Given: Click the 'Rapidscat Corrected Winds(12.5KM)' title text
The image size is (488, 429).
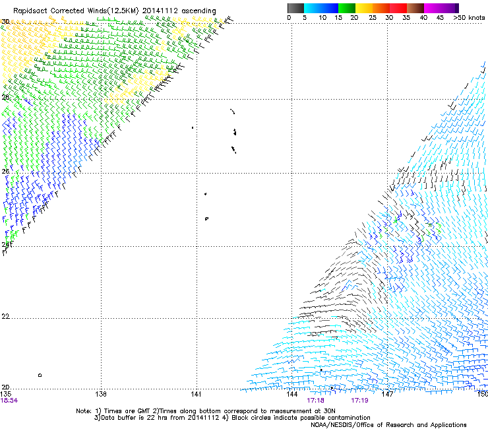Looking at the screenshot, I should tap(76, 11).
